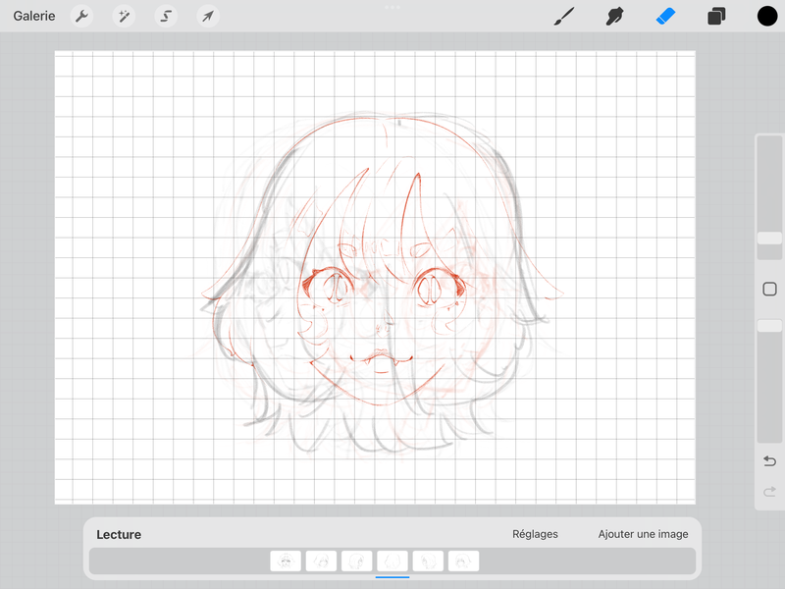The width and height of the screenshot is (785, 589).
Task: Tap the Redo arrow in sidebar
Action: coord(769,491)
